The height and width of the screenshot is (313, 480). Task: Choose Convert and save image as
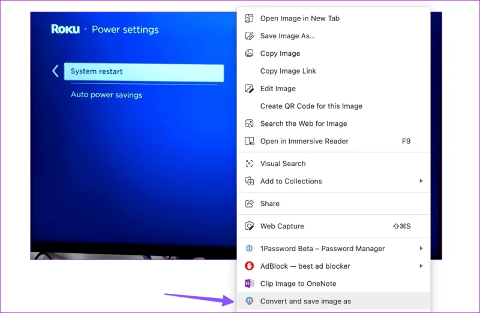pyautogui.click(x=334, y=301)
